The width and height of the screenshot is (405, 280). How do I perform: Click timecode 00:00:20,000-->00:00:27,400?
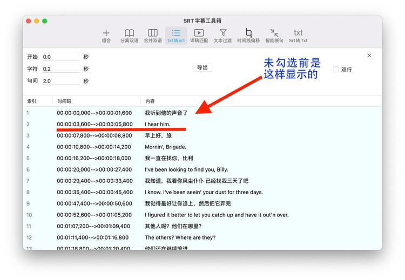[94, 169]
